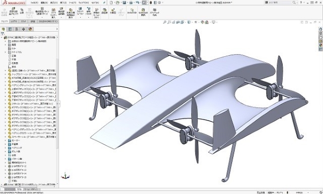Switch to the スケッチ tab
Screen dimensions: 323x194
pyautogui.click(x=24, y=21)
